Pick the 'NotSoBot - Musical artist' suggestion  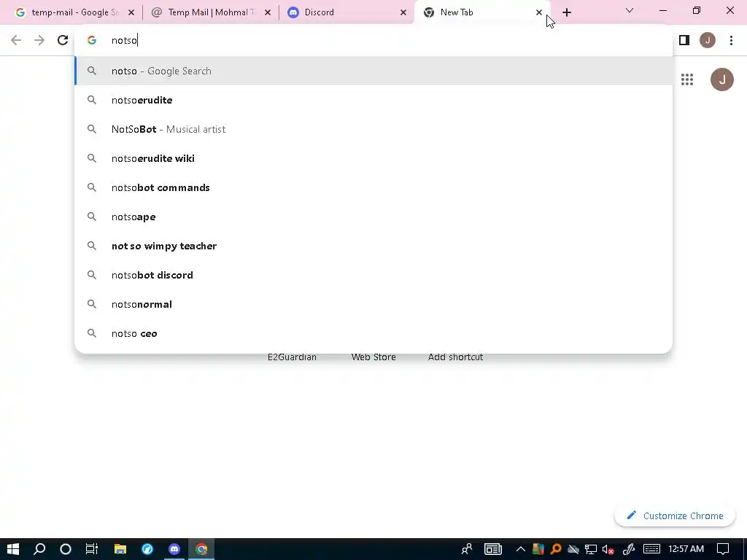[x=373, y=129]
